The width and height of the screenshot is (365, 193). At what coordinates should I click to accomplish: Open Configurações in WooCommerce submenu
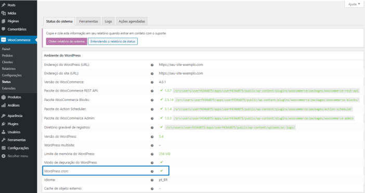pyautogui.click(x=11, y=76)
